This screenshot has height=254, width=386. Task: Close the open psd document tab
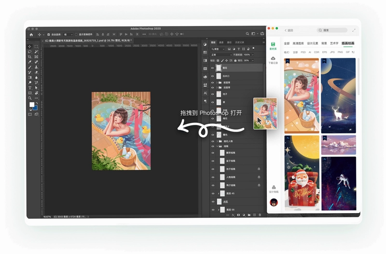[x=43, y=41]
